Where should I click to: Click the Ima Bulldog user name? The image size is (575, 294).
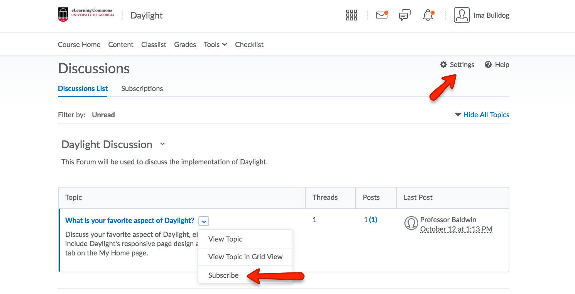[492, 15]
